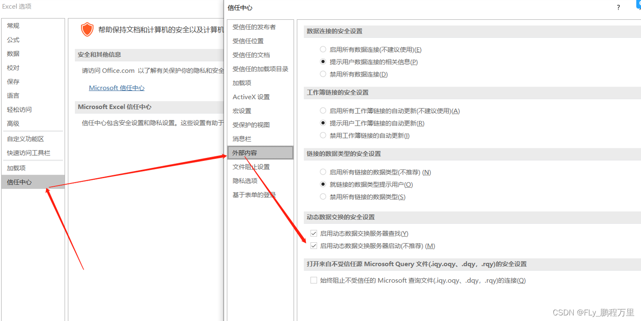Click the 安全和其他信息 heading
This screenshot has height=321, width=641.
[99, 55]
